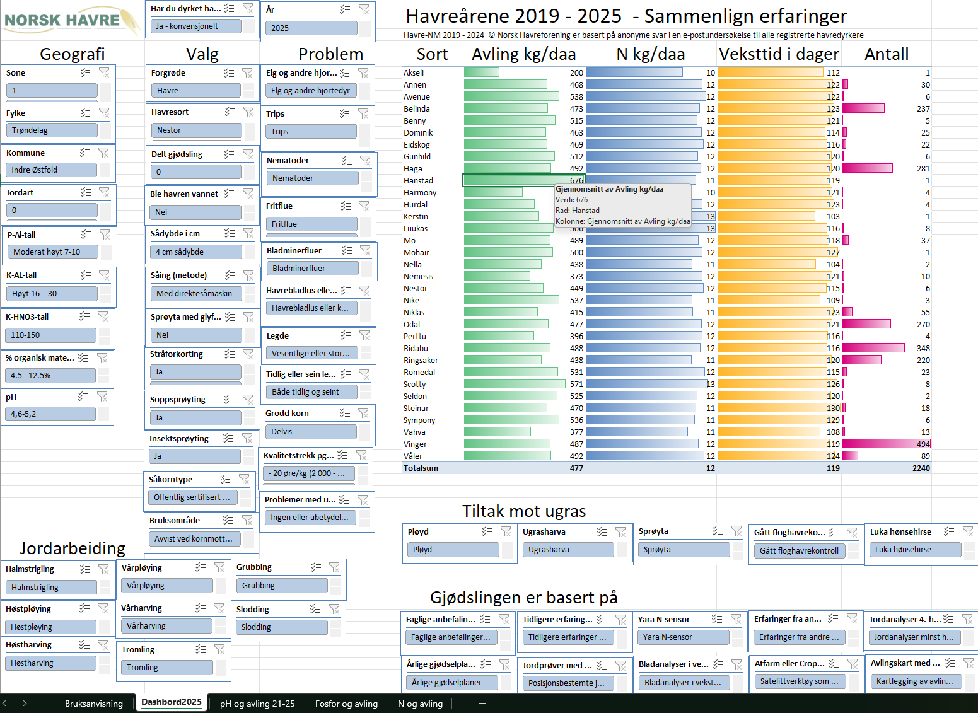Clear the filter on the Grubbing slicer
Viewport: 978px width, 713px height.
coord(334,567)
